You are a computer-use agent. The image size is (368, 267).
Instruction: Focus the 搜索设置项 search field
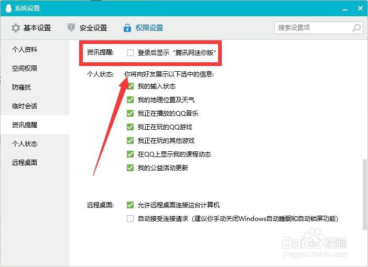coord(319,28)
